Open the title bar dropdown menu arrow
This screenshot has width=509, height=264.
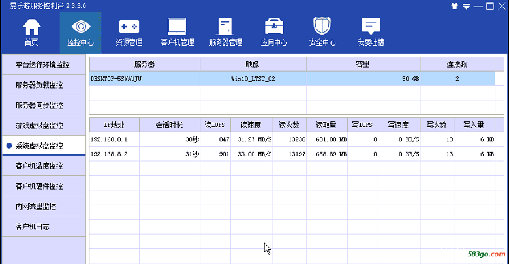467,6
